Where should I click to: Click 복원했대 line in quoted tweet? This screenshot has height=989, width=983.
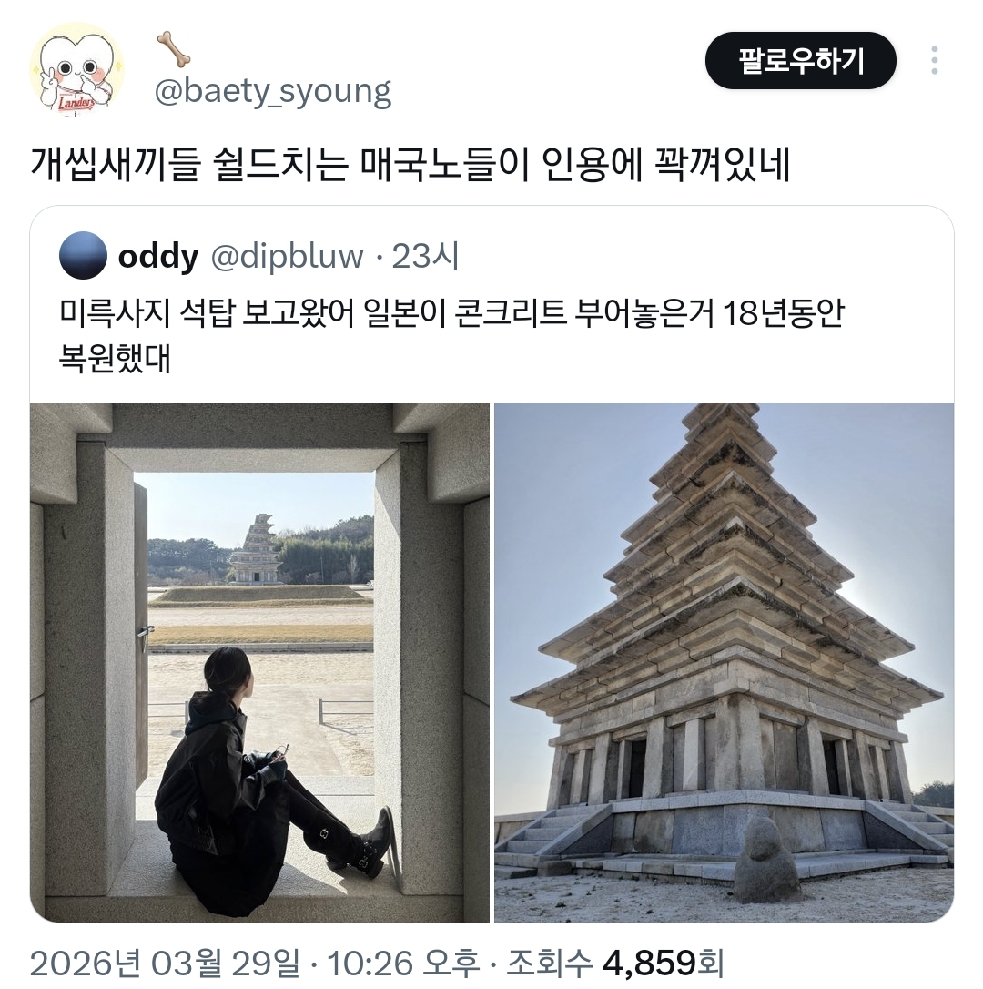[x=115, y=358]
